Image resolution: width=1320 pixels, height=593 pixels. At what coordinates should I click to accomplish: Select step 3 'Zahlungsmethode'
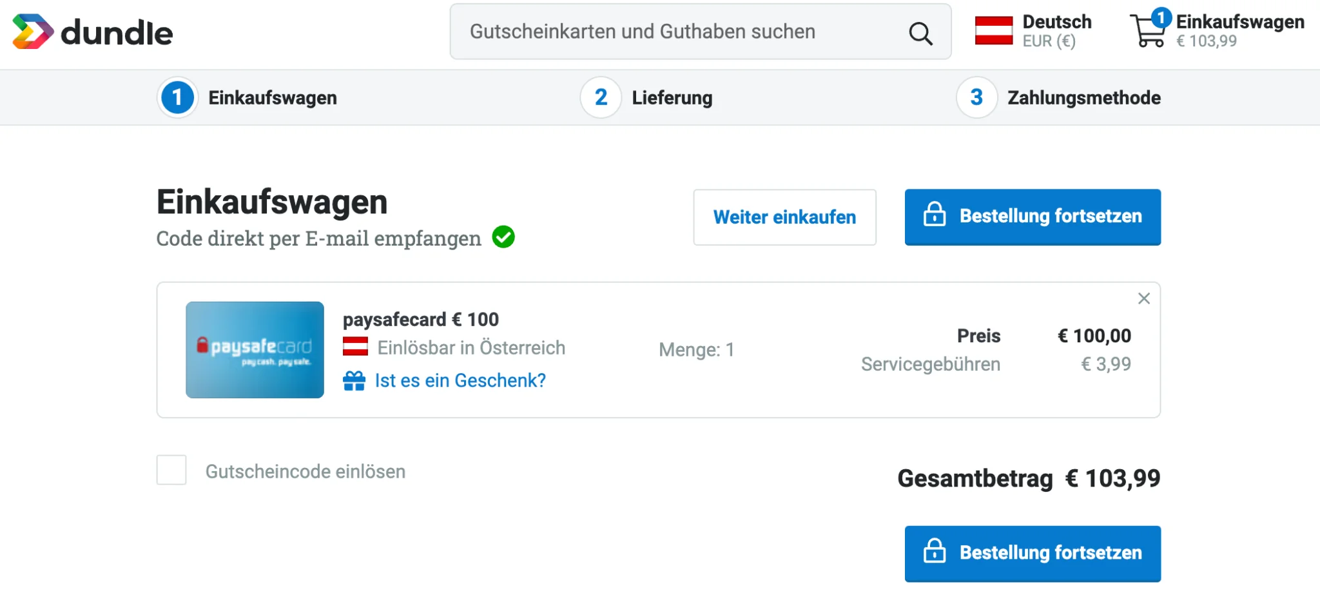(1083, 97)
